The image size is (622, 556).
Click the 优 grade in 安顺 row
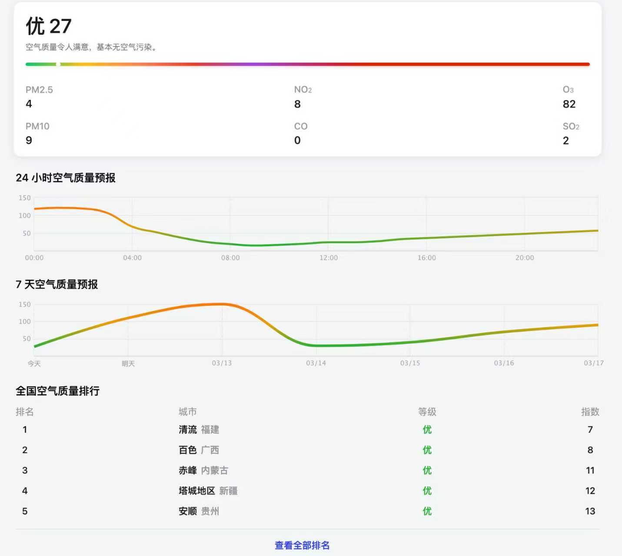click(427, 511)
